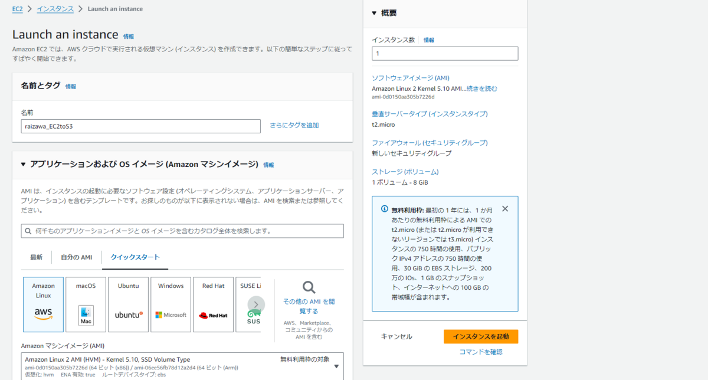Click the キャンセル button
The image size is (708, 380).
click(396, 336)
